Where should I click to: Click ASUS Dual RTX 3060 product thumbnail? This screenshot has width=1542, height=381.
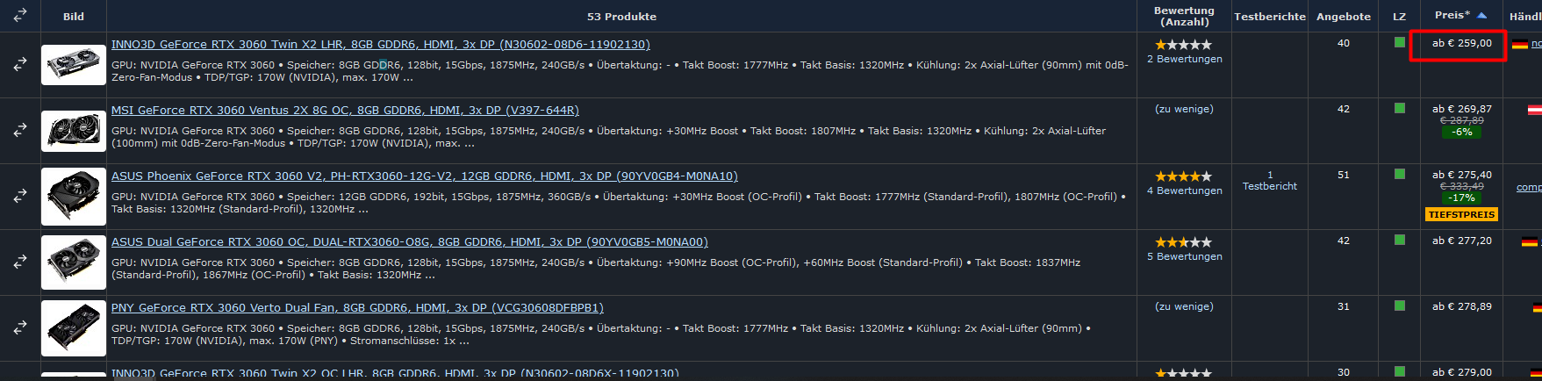pyautogui.click(x=74, y=262)
